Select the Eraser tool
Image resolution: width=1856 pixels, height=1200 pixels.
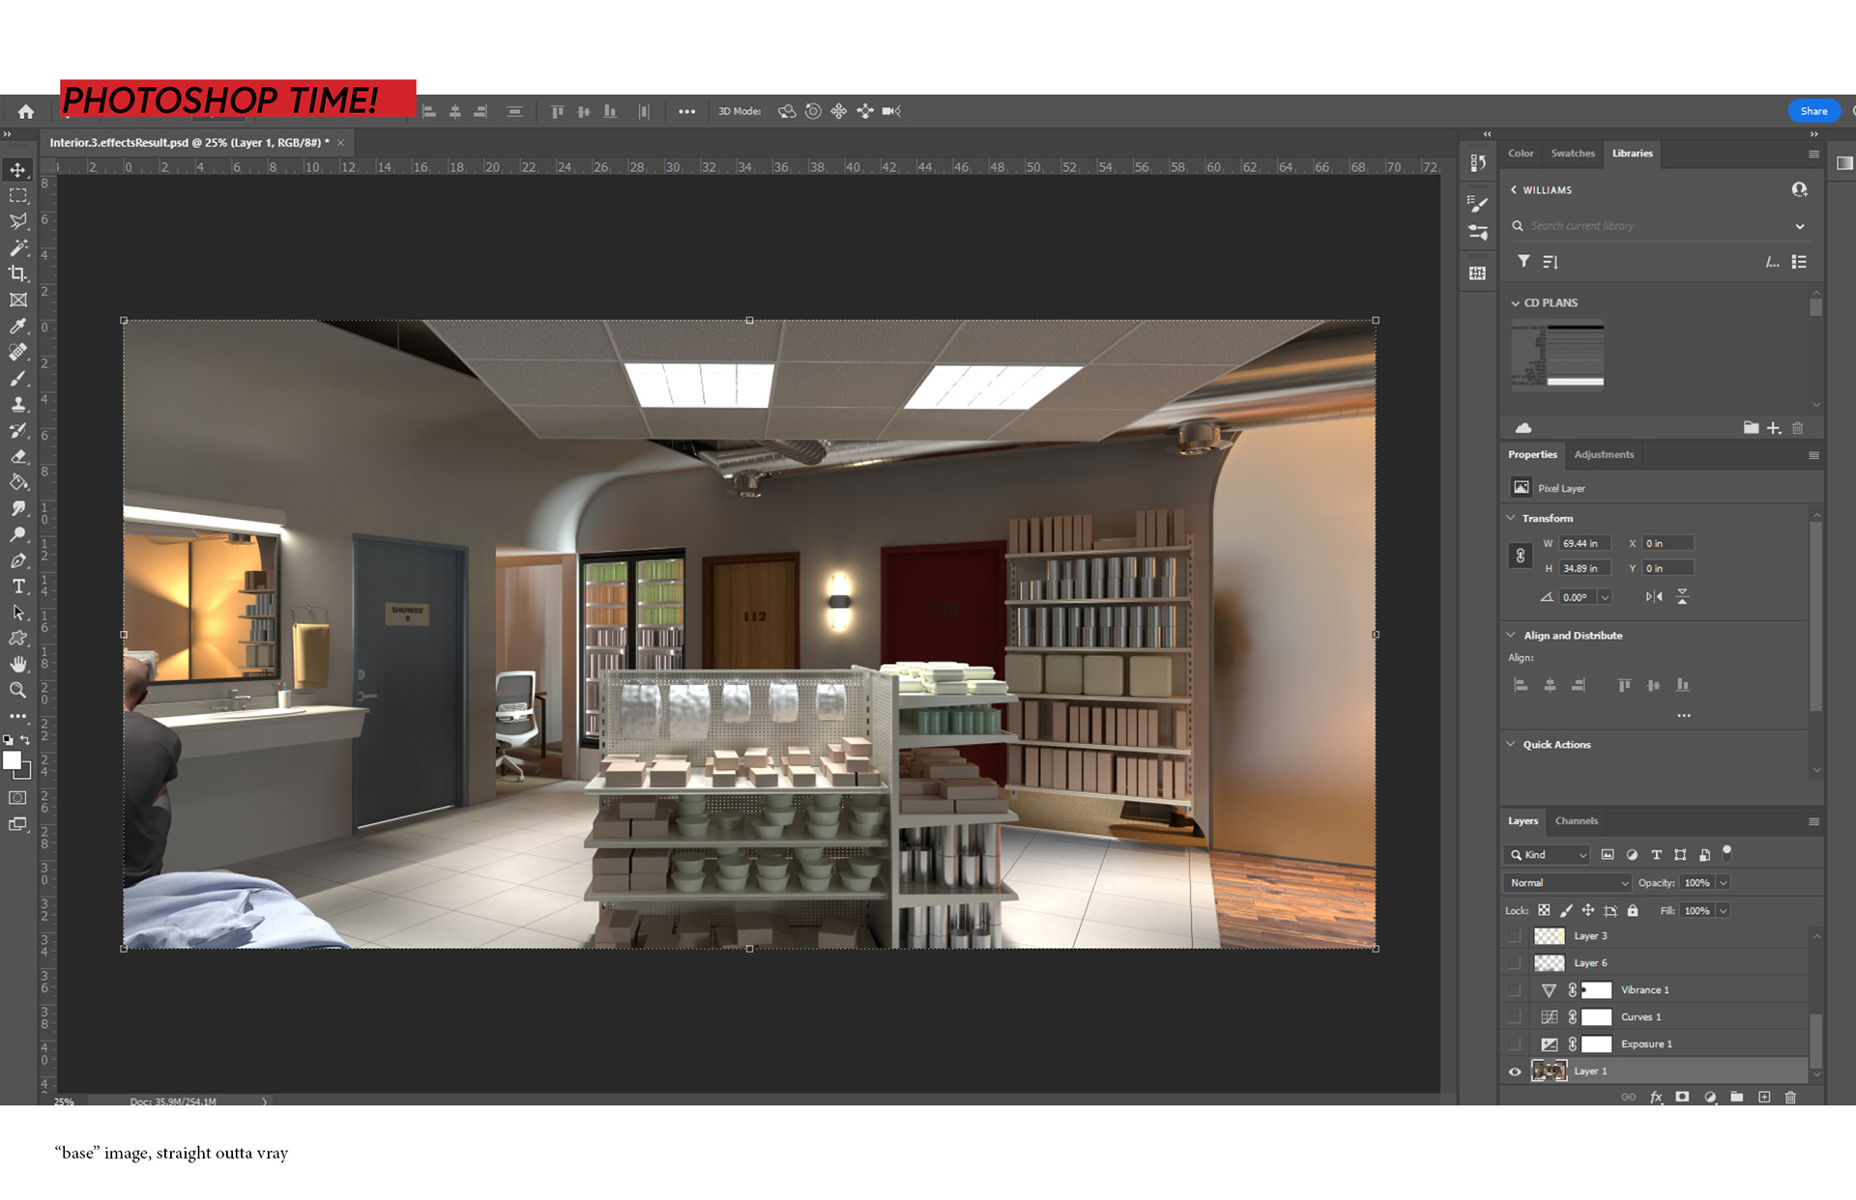click(17, 456)
